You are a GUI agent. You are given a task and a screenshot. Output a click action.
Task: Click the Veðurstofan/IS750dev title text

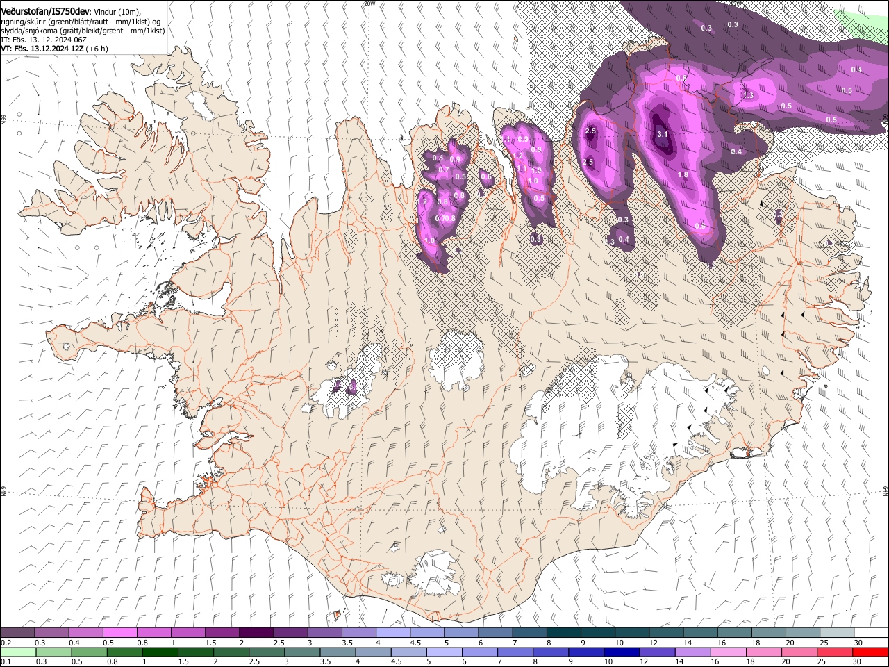coord(45,12)
